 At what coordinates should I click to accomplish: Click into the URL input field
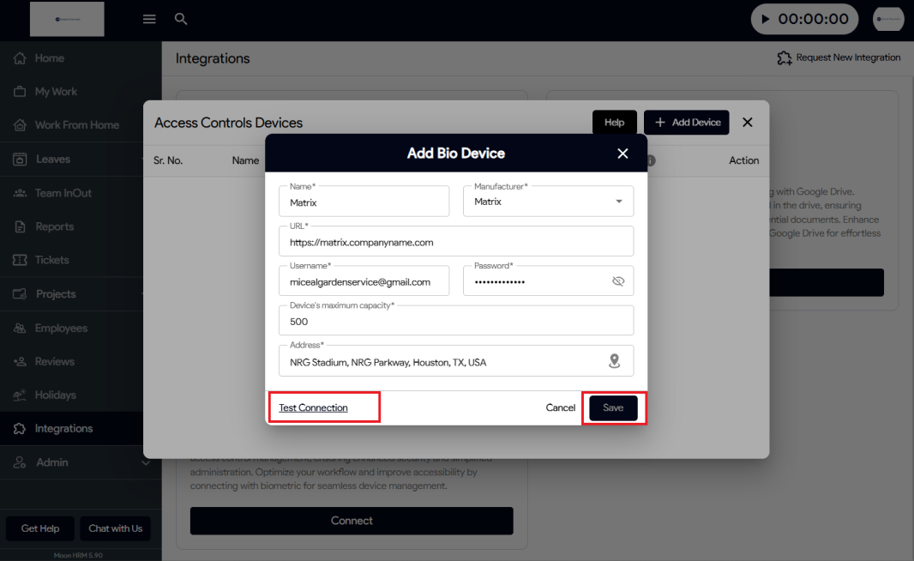[x=455, y=242]
